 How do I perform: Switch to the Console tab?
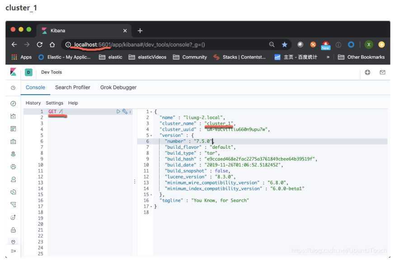[35, 87]
